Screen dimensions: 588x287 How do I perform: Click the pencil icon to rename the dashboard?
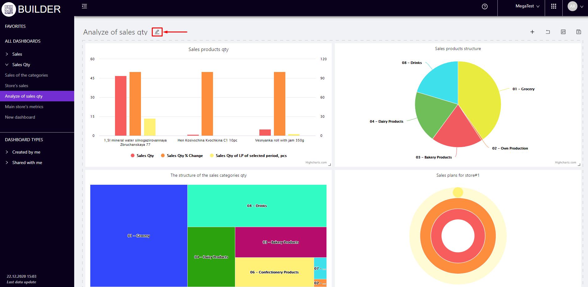tap(157, 32)
